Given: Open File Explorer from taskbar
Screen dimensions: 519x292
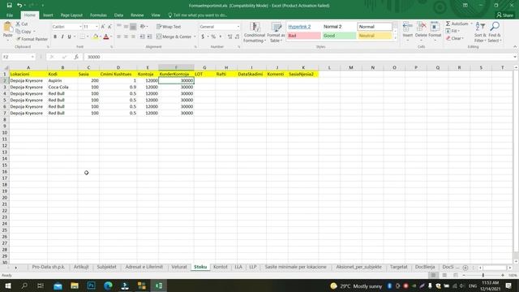Looking at the screenshot, I should point(74,286).
